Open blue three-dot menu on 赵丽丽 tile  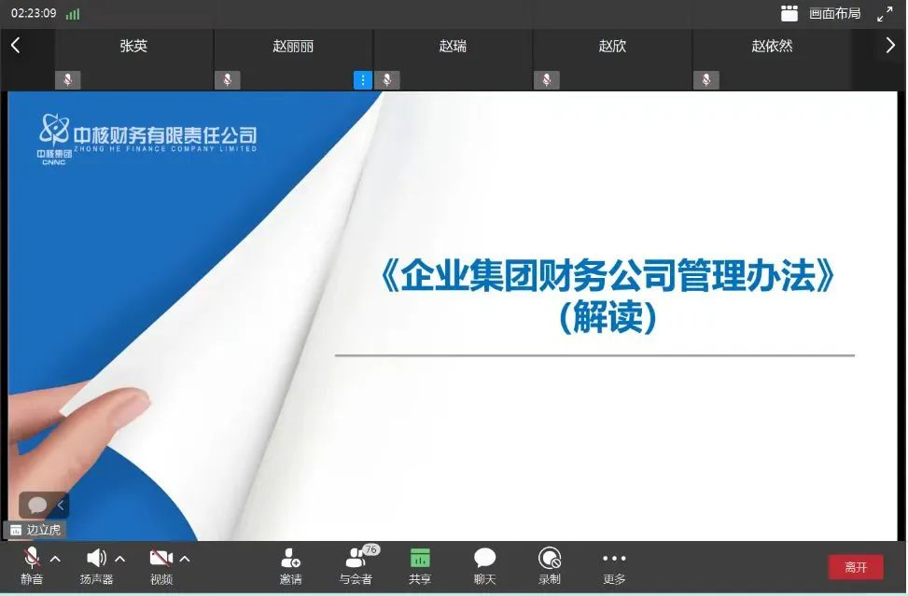[x=363, y=80]
